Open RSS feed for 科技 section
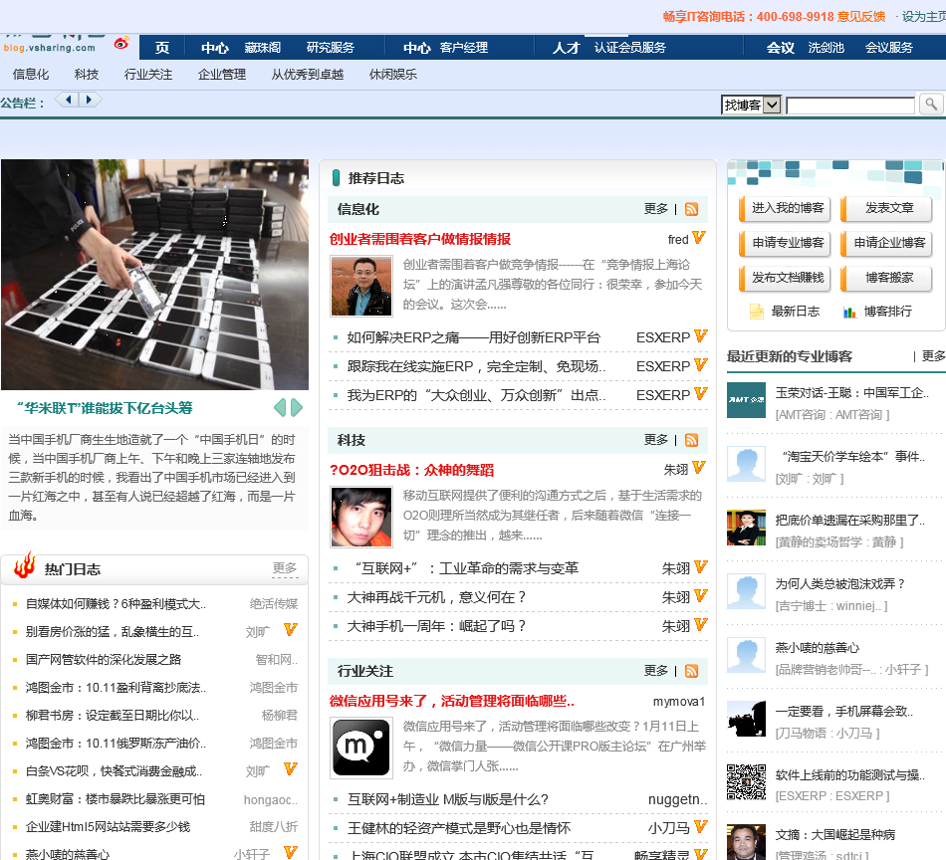This screenshot has width=946, height=860. tap(691, 440)
